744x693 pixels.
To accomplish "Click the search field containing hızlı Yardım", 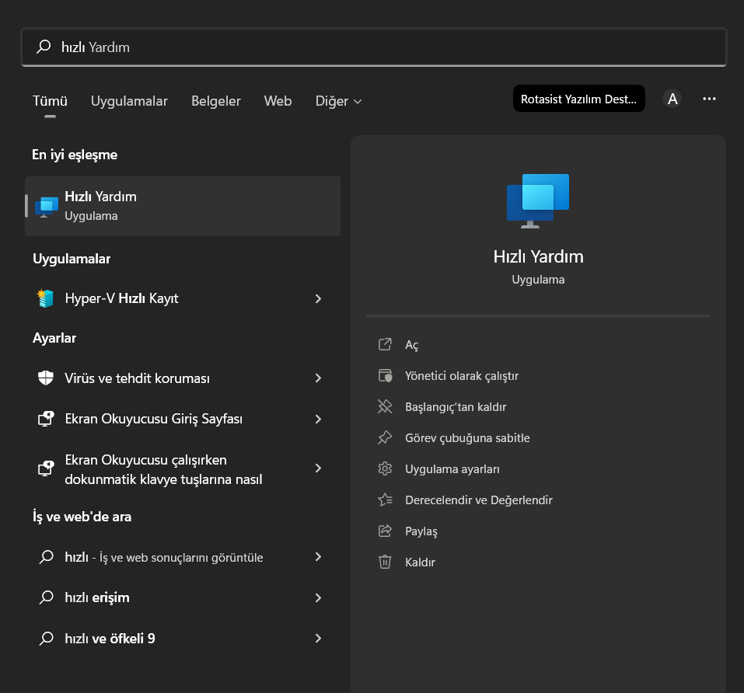I will [373, 47].
